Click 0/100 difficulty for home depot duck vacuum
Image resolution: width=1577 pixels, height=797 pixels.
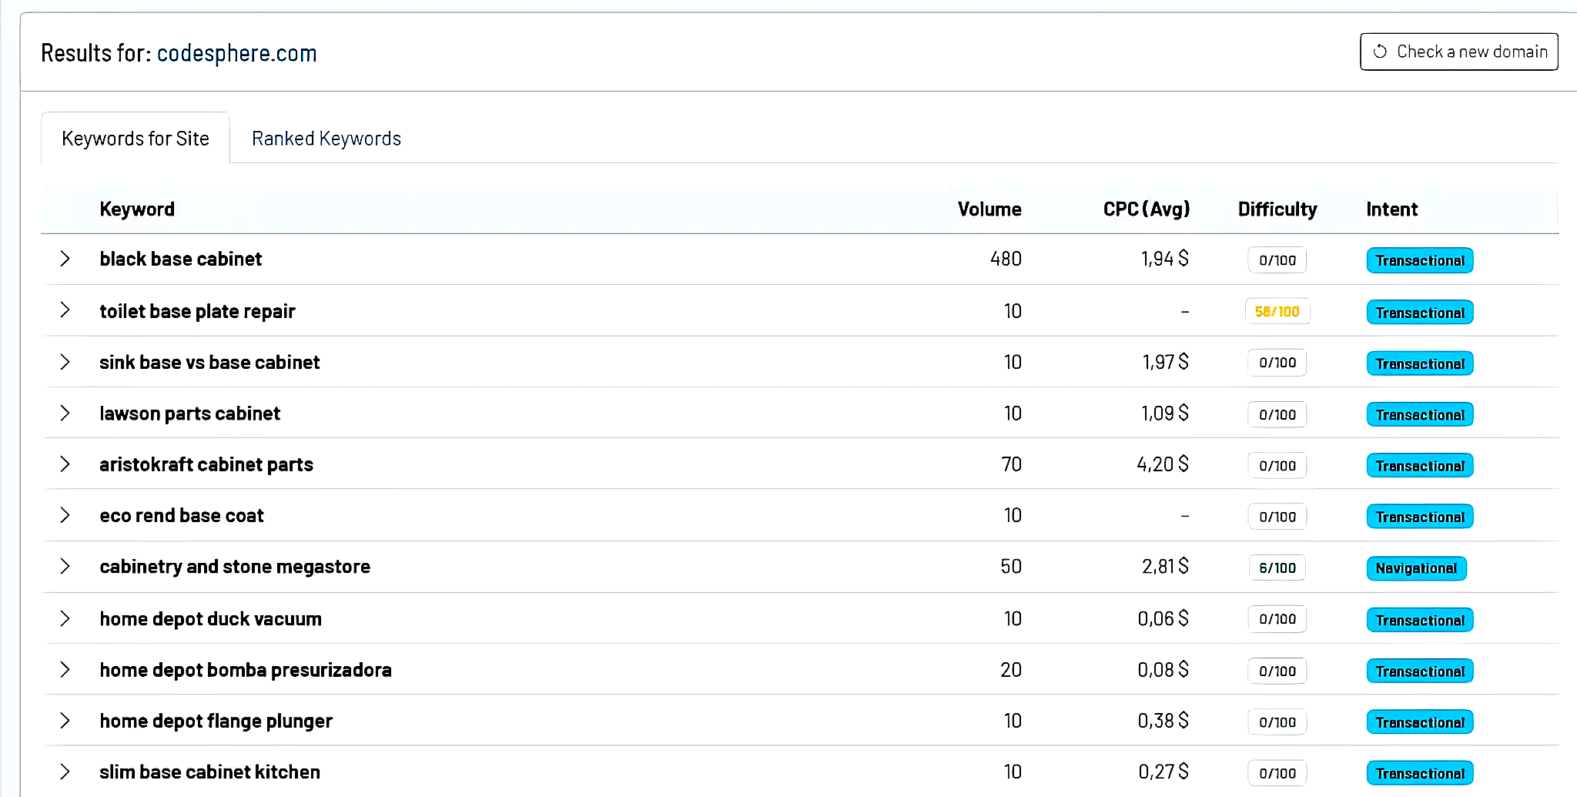[1277, 619]
